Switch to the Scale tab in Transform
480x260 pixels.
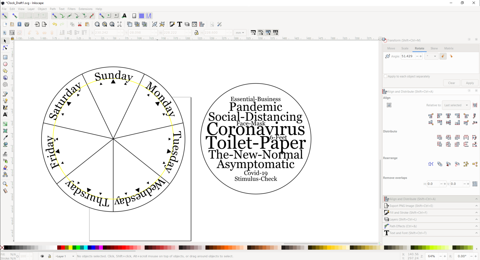click(405, 48)
